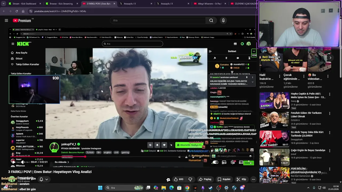The image size is (342, 192).
Task: Open File Explorer from taskbar
Action: pos(164,188)
